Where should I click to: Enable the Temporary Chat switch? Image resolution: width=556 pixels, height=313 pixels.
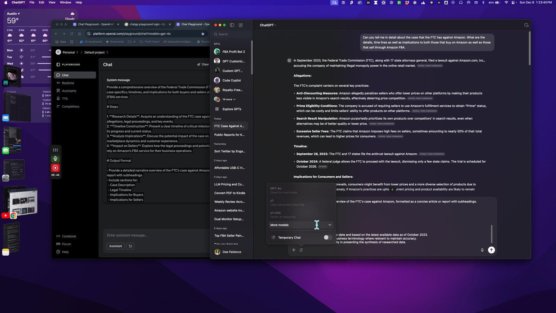pyautogui.click(x=327, y=238)
